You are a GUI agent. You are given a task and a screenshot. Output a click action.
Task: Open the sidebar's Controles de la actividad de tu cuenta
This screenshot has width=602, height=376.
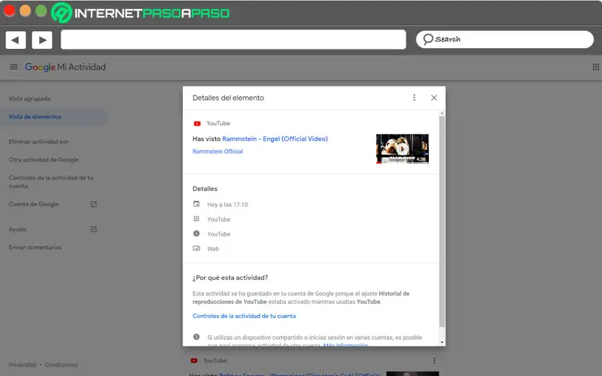point(51,182)
